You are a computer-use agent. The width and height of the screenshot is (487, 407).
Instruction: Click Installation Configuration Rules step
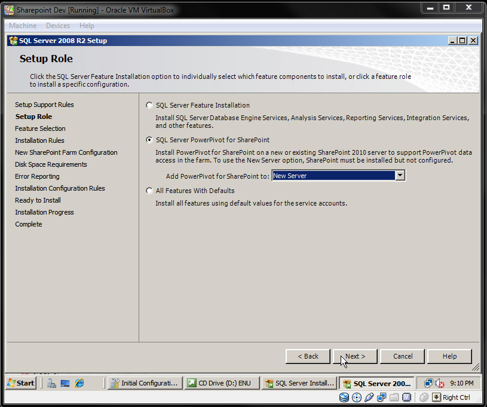(60, 188)
